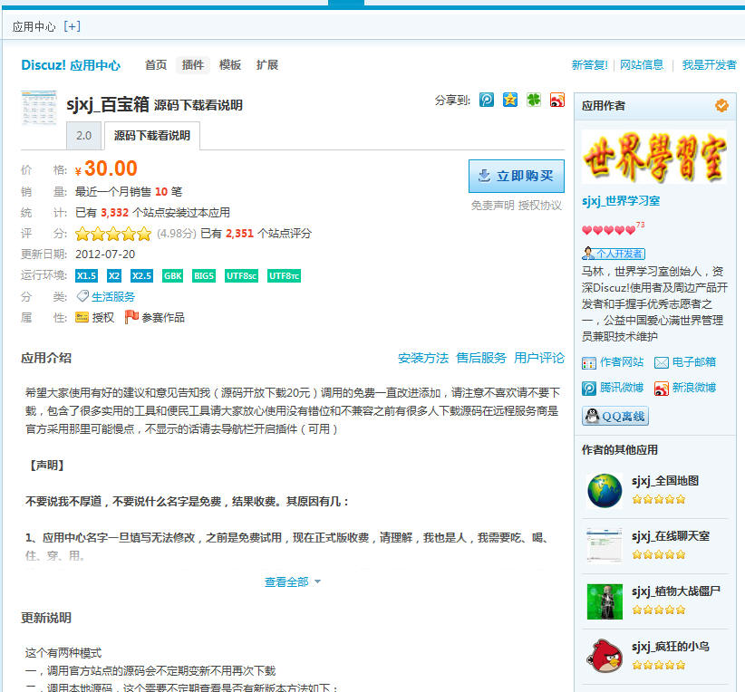Click the 立即购买 buy button

[x=517, y=177]
